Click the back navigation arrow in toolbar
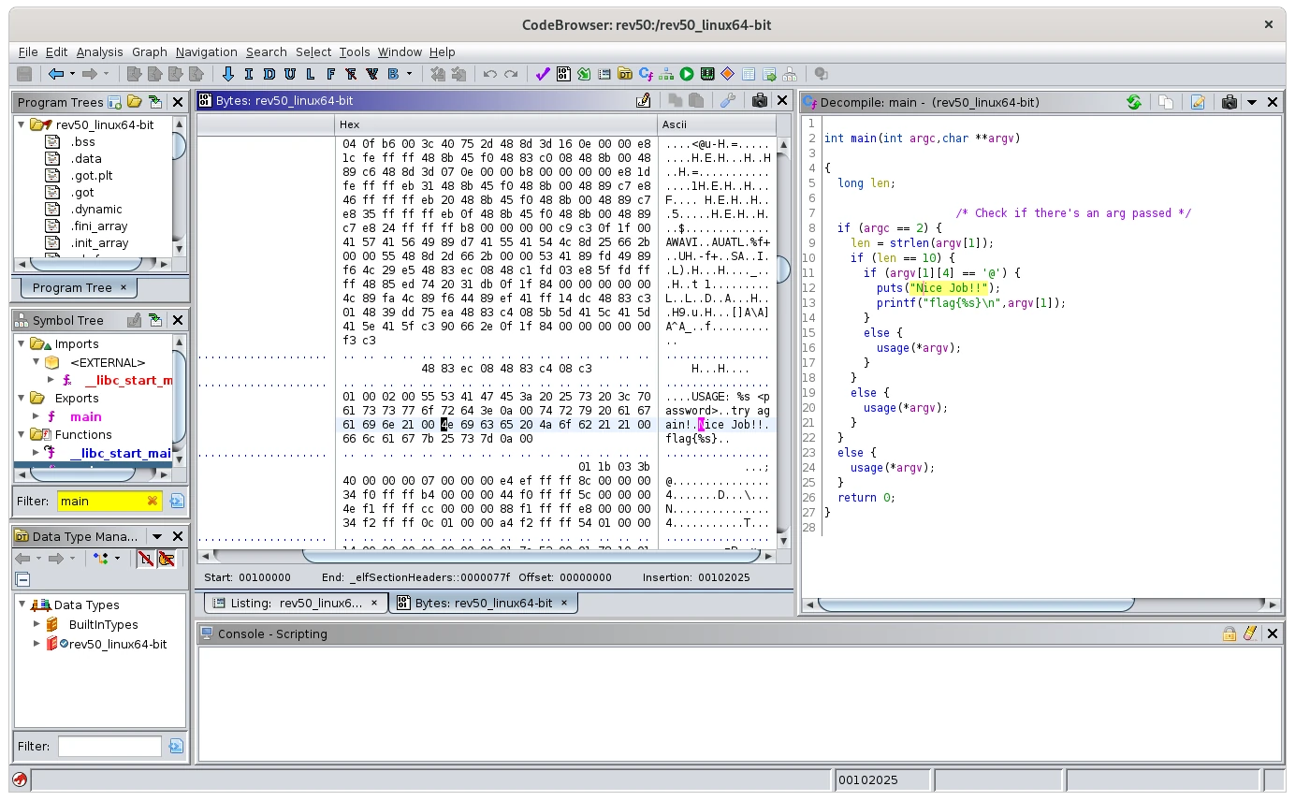The image size is (1295, 801). (x=56, y=74)
